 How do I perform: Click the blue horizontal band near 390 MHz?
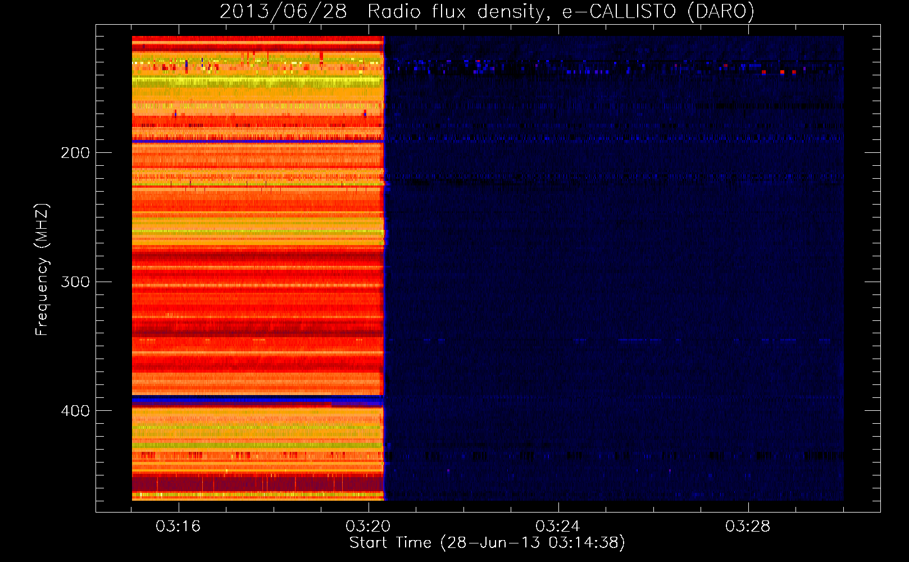click(x=257, y=401)
